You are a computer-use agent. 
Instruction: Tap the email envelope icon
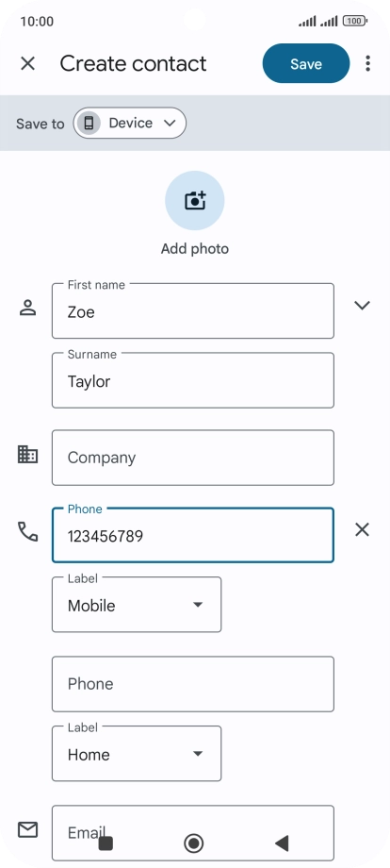click(x=27, y=830)
